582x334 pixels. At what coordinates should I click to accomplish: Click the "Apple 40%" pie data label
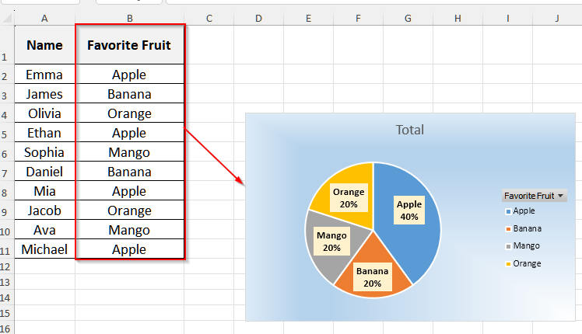[409, 210]
